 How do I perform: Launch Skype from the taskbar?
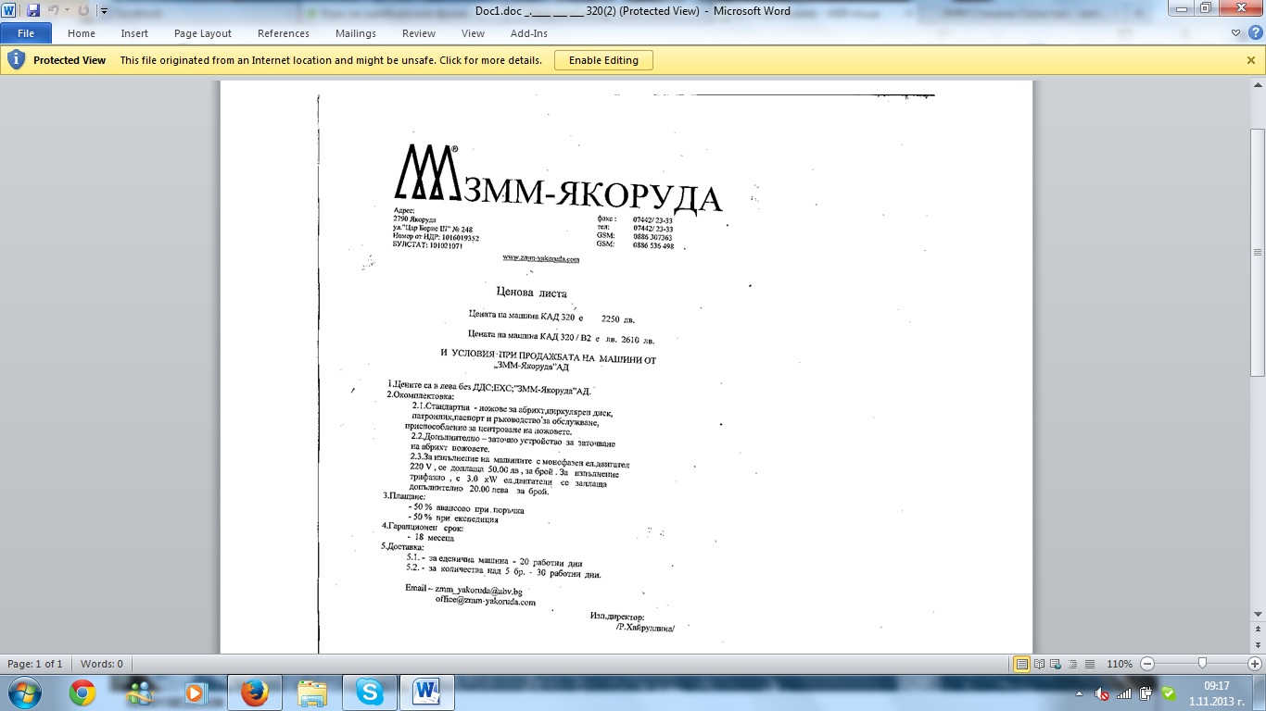(x=369, y=692)
